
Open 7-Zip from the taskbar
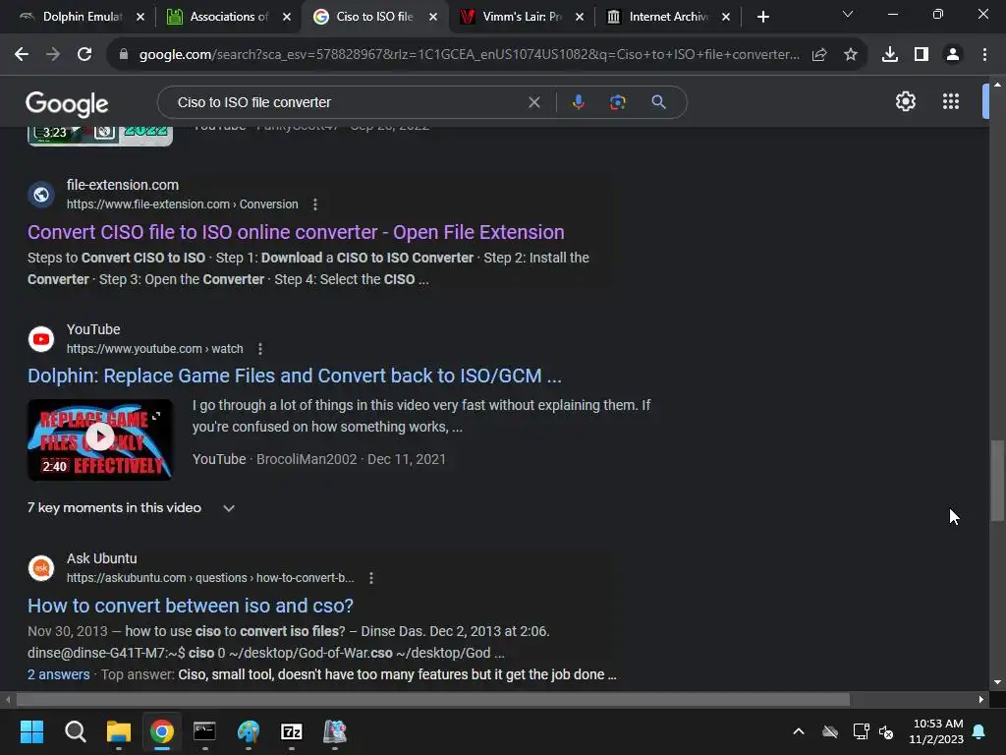[x=291, y=731]
